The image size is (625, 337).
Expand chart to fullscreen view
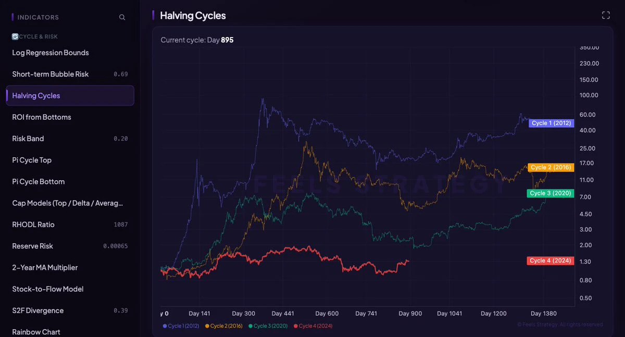pyautogui.click(x=606, y=15)
